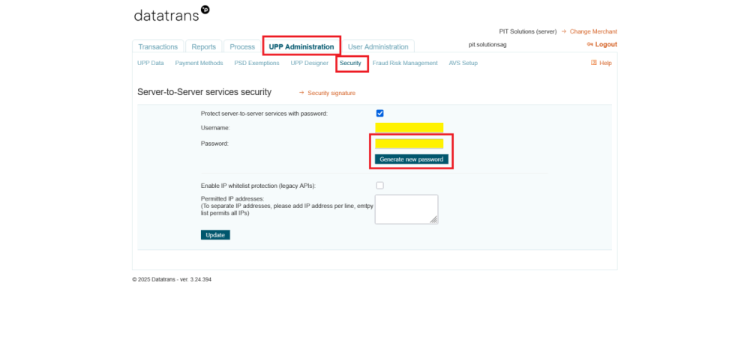Image resolution: width=750 pixels, height=348 pixels.
Task: Open UPP Designer submenu
Action: 309,63
